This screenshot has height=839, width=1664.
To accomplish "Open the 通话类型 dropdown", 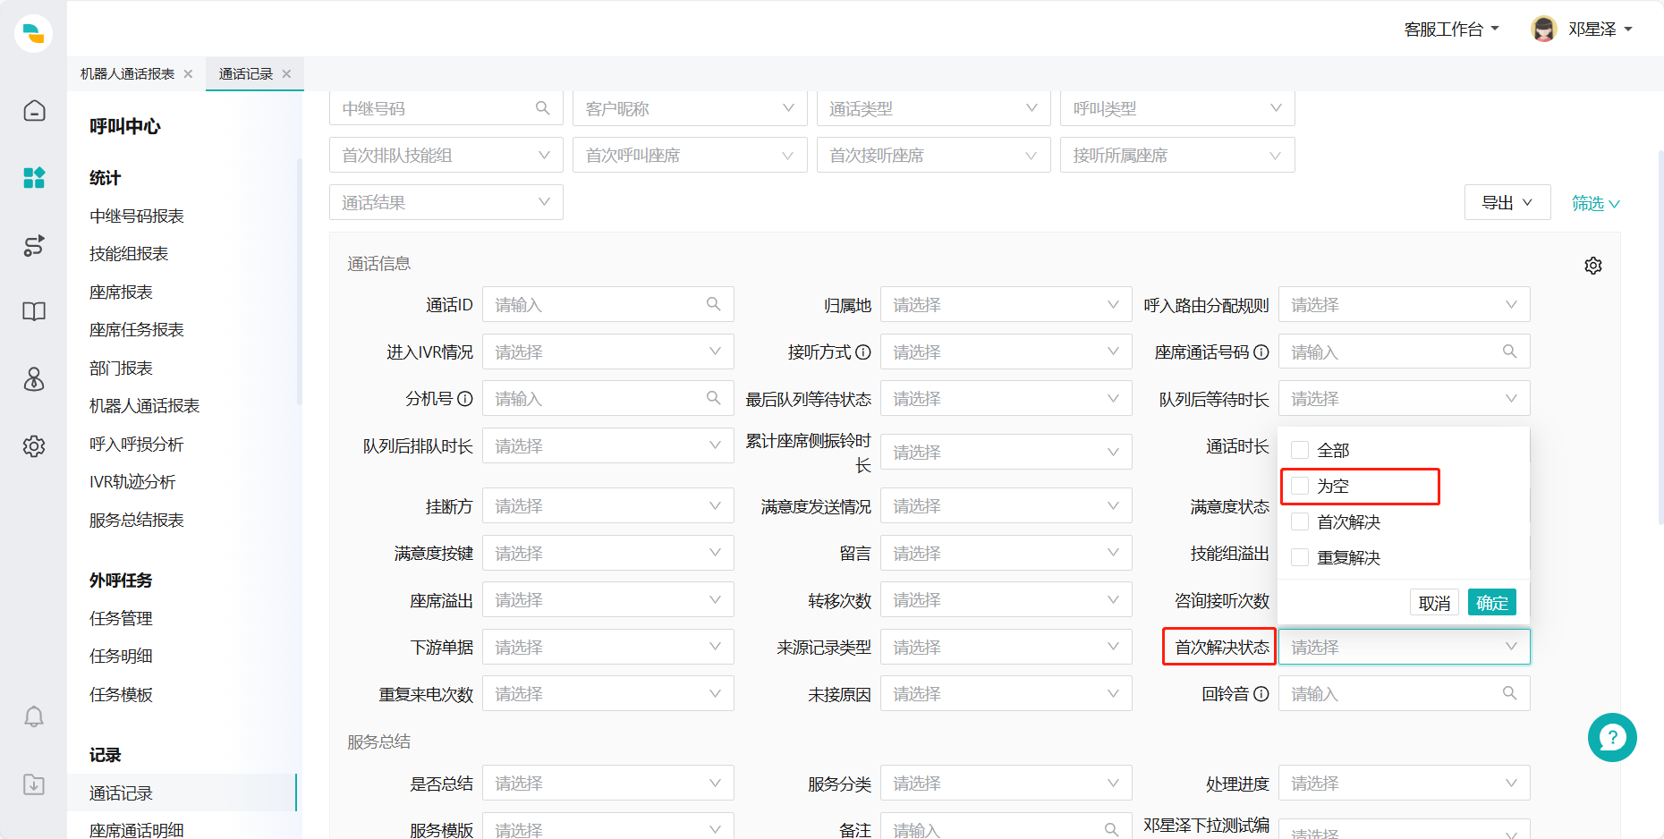I will [933, 108].
